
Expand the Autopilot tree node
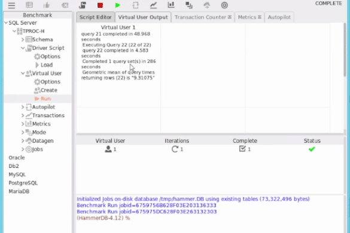(x=23, y=107)
